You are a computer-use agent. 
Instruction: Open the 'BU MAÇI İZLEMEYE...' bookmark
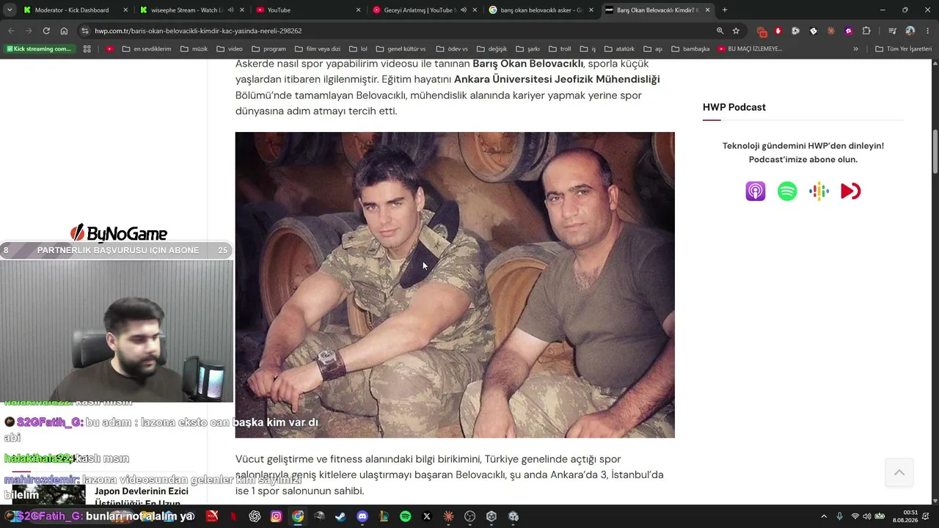(750, 49)
